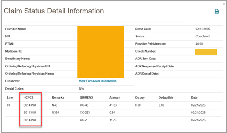227x133 pixels.
Task: Click the Remarks column header
Action: [58, 97]
